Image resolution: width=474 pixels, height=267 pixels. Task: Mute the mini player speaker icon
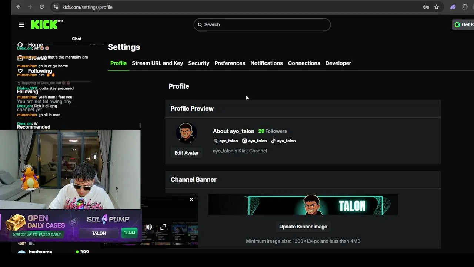coord(149,227)
